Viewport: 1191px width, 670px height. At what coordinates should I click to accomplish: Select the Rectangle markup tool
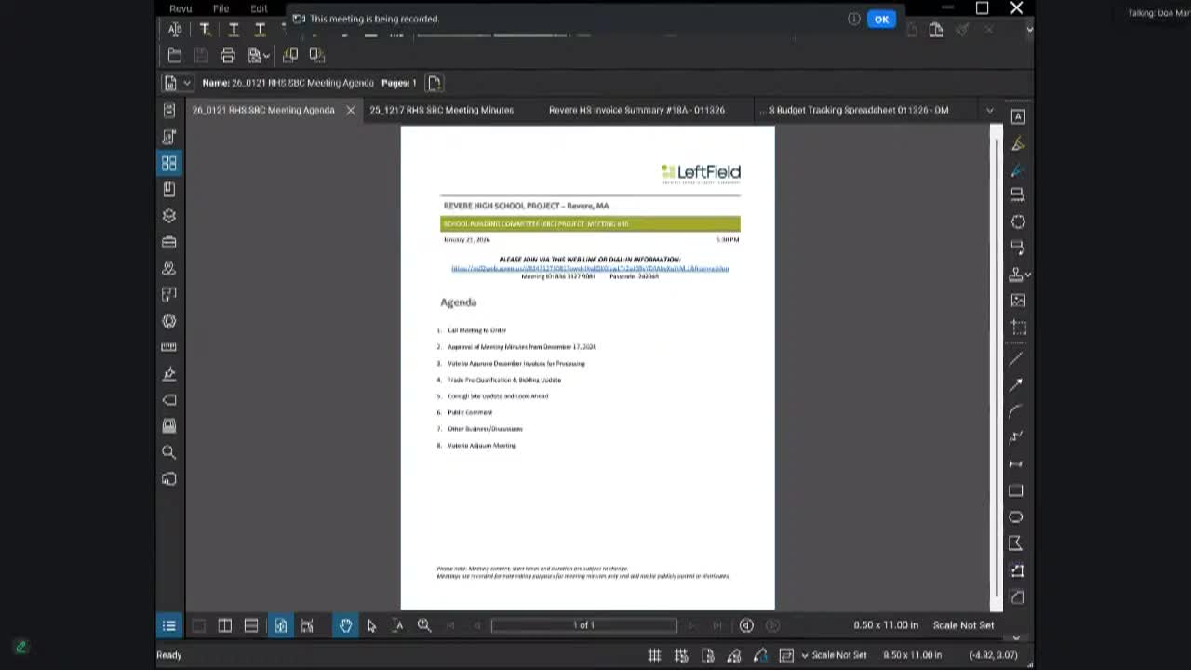[x=1016, y=490]
